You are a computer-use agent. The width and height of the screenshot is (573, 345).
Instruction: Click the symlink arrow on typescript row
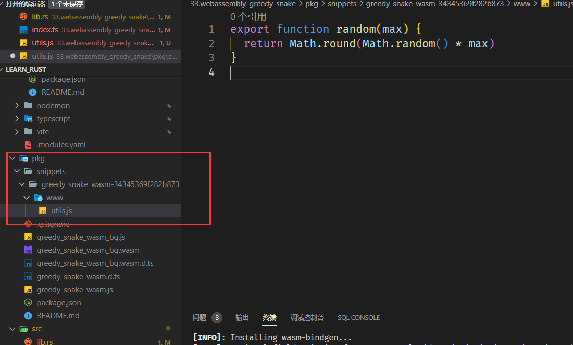pyautogui.click(x=169, y=119)
